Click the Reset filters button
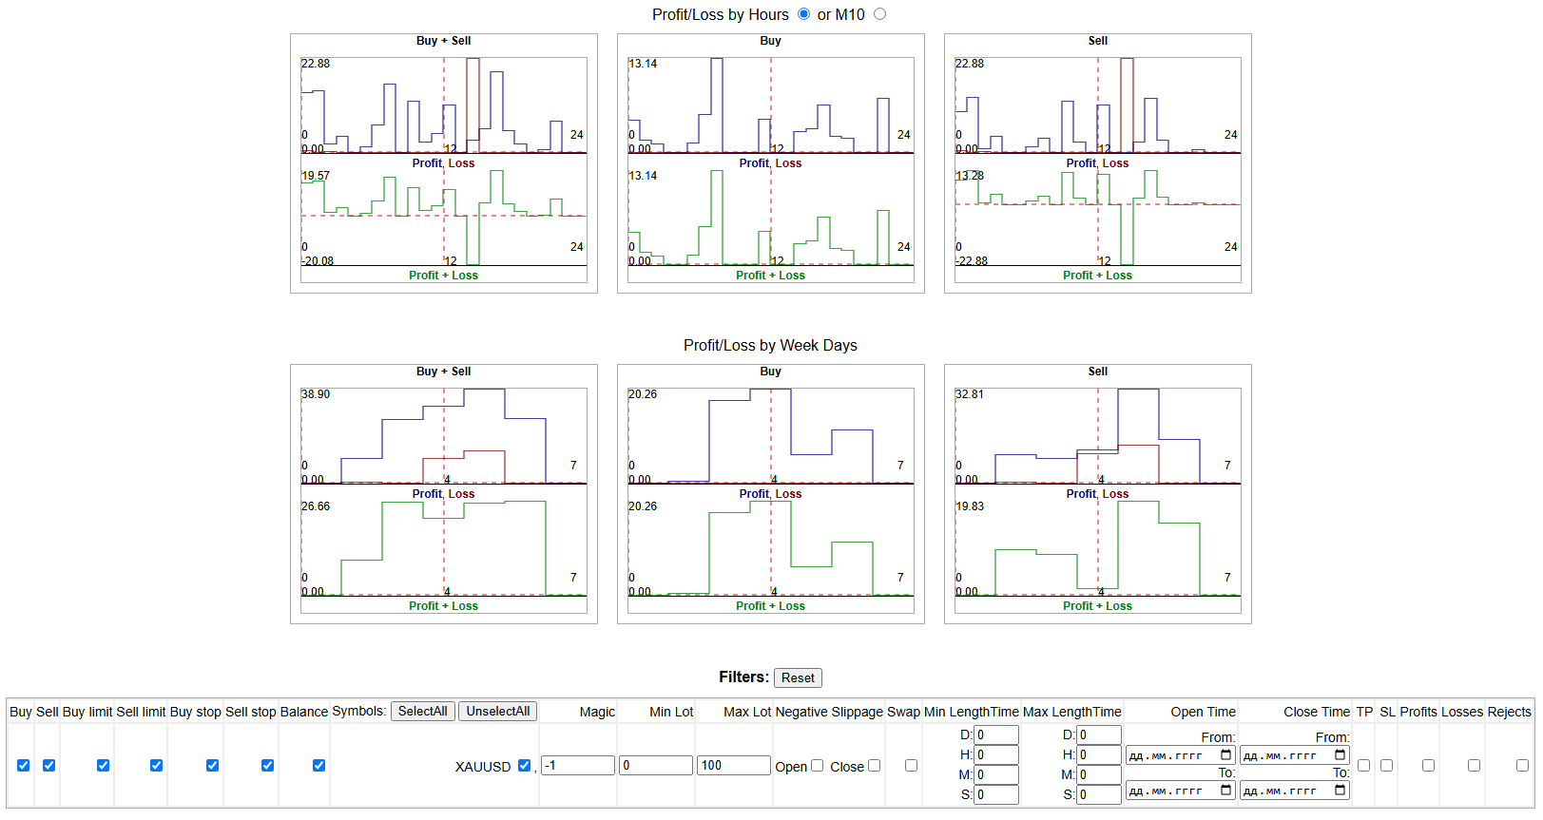The width and height of the screenshot is (1543, 820). click(798, 677)
